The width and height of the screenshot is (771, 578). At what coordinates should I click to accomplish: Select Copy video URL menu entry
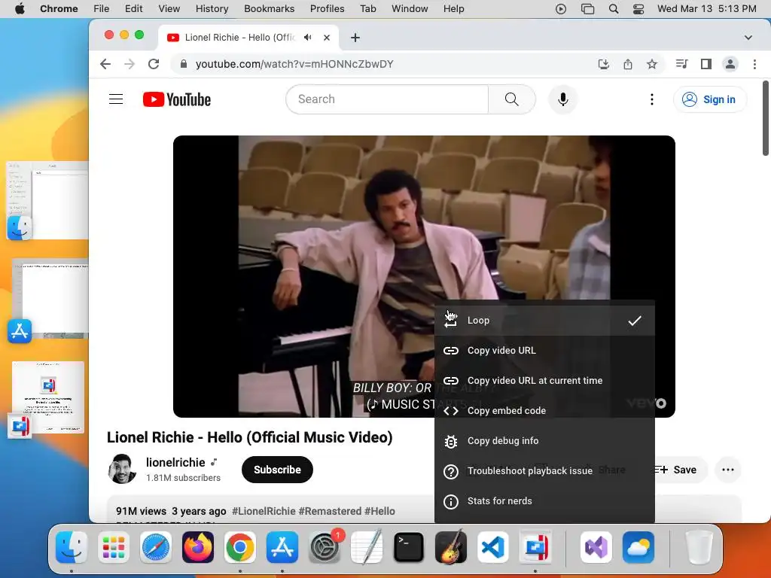[x=544, y=351]
